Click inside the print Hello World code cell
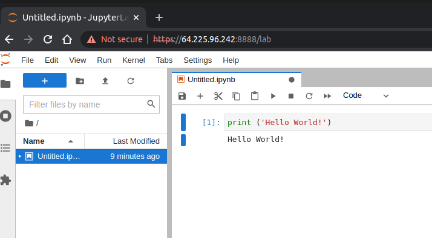432x238 pixels. (x=328, y=122)
